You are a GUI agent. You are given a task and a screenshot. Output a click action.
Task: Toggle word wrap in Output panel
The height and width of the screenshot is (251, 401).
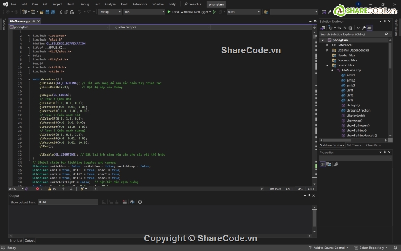pos(132,202)
